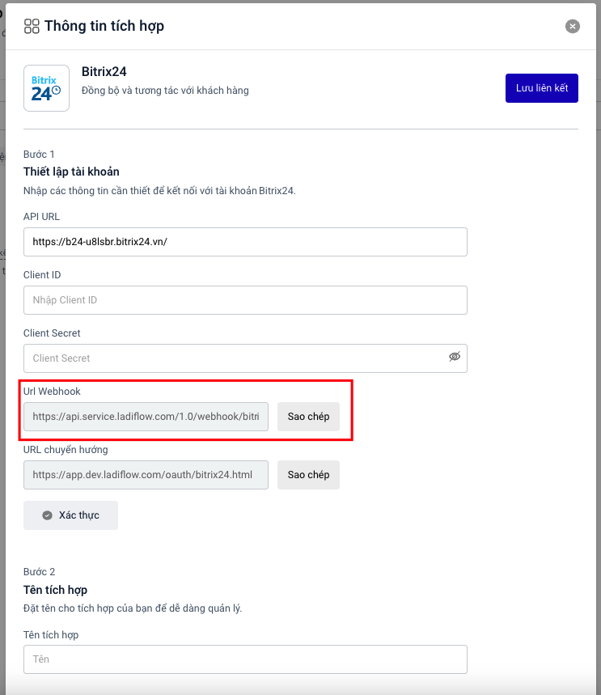This screenshot has width=601, height=695.
Task: Click the Bước 2 step label
Action: [x=40, y=572]
